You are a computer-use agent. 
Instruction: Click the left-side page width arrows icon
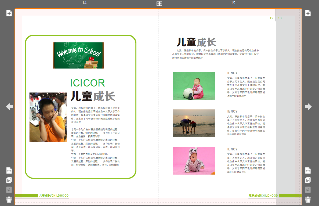tap(9, 170)
